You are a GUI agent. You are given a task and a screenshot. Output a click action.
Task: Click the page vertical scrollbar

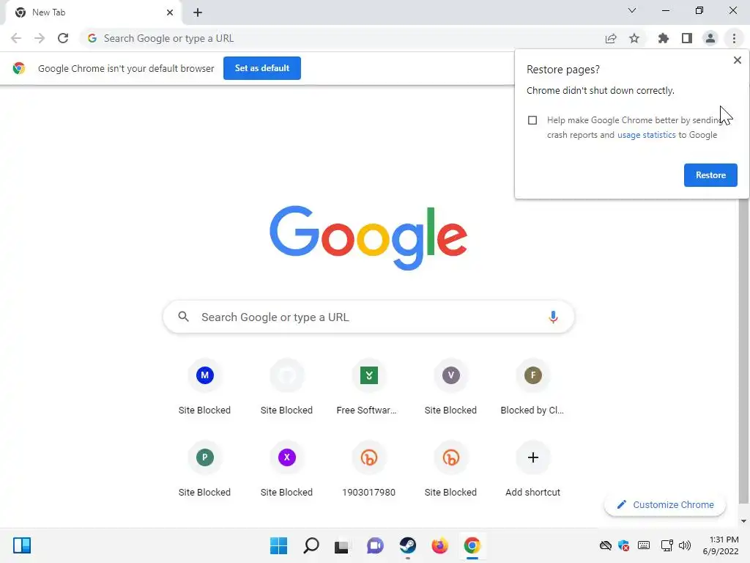743,350
